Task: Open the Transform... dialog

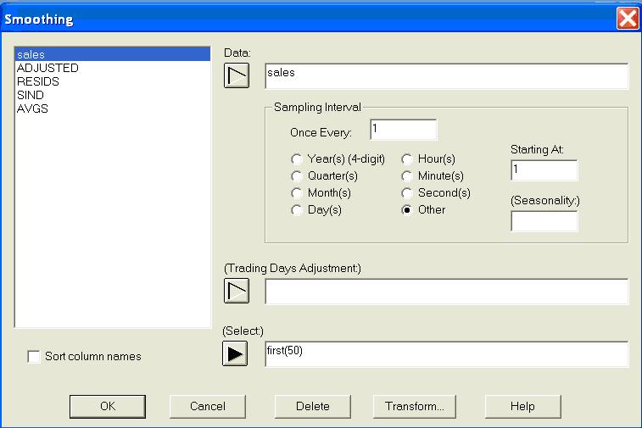Action: coord(415,406)
